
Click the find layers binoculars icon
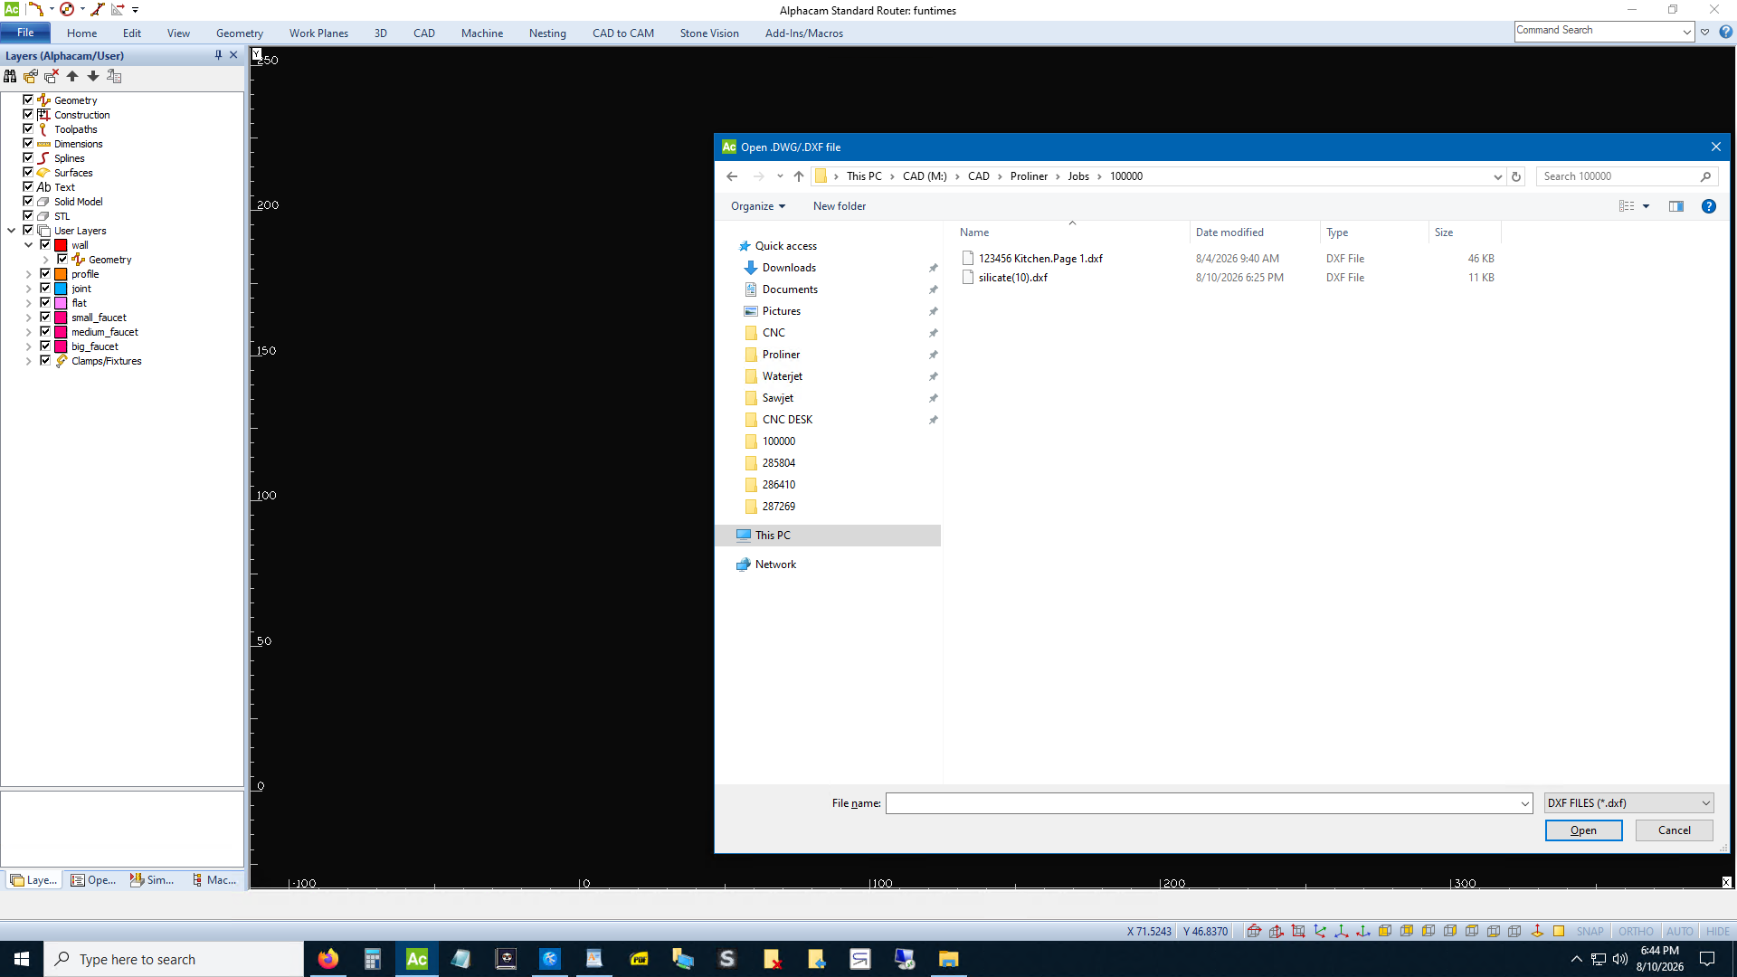(10, 77)
